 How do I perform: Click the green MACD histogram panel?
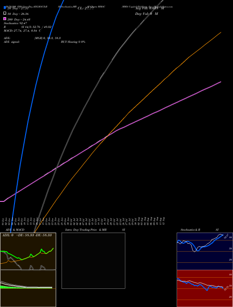(28, 288)
